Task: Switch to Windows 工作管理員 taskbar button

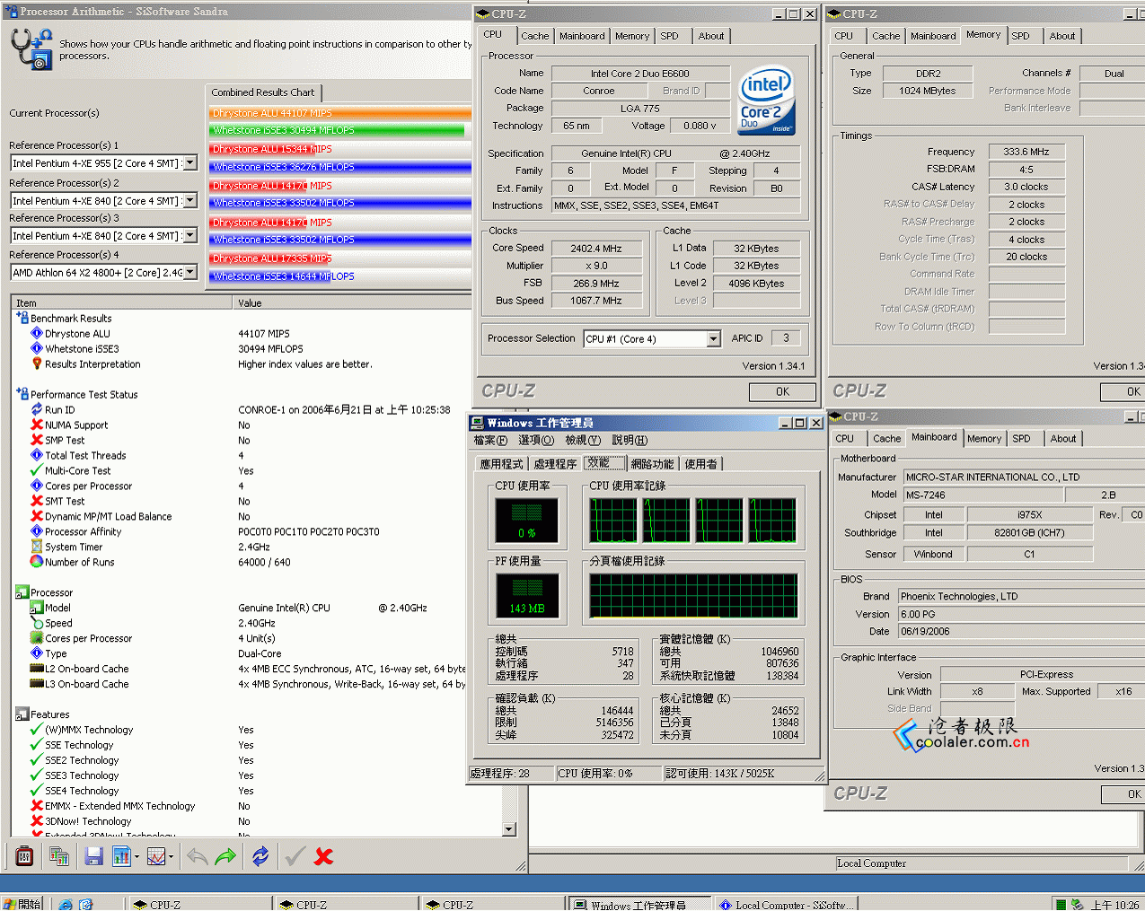Action: [640, 905]
